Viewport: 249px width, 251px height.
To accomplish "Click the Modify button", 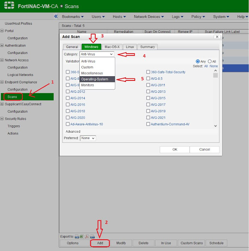I will pyautogui.click(x=121, y=243).
